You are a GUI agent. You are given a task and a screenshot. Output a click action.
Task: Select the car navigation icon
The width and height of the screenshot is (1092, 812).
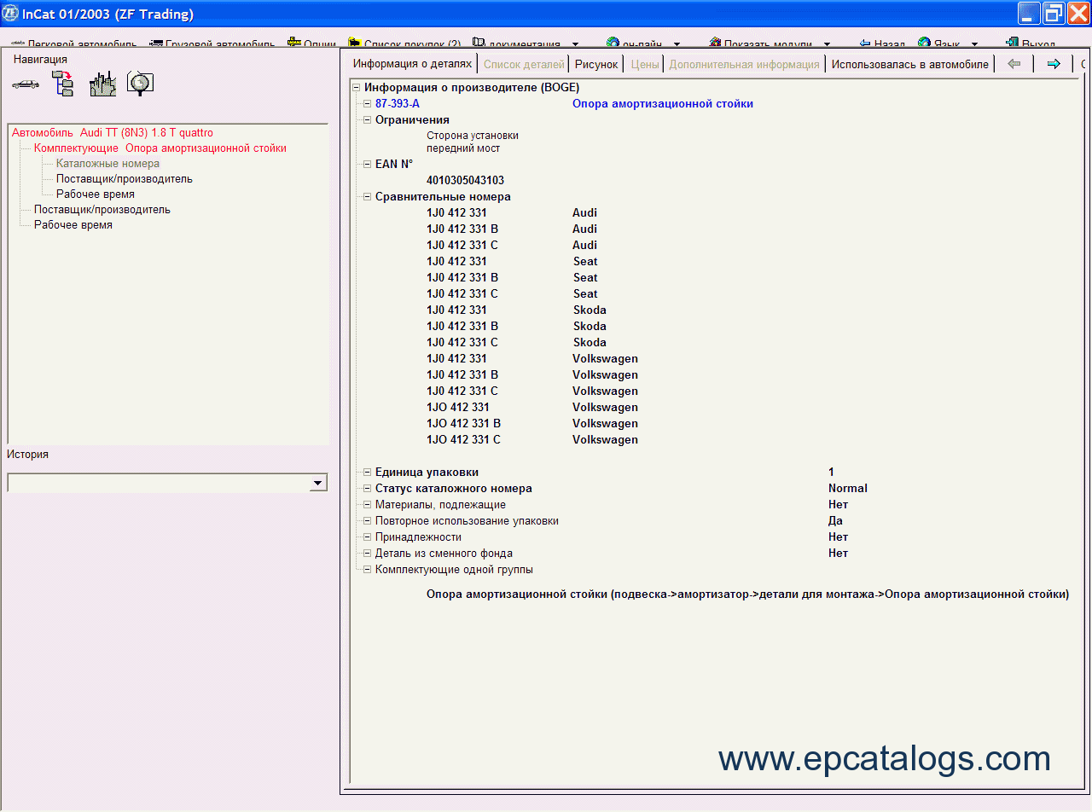26,84
